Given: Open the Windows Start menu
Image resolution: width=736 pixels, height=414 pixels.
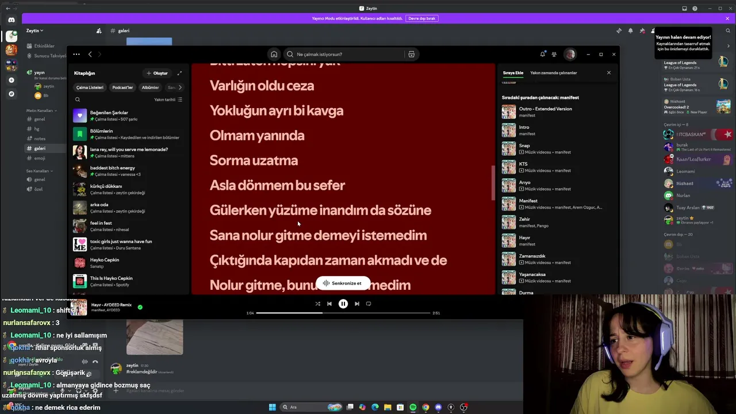Looking at the screenshot, I should click(x=272, y=407).
